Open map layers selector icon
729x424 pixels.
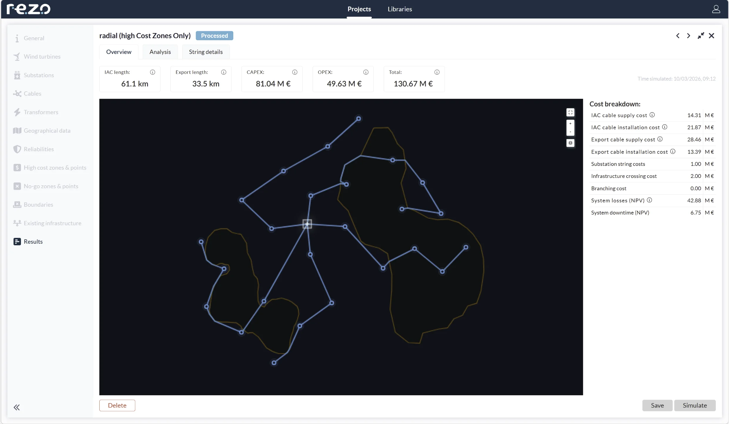570,143
